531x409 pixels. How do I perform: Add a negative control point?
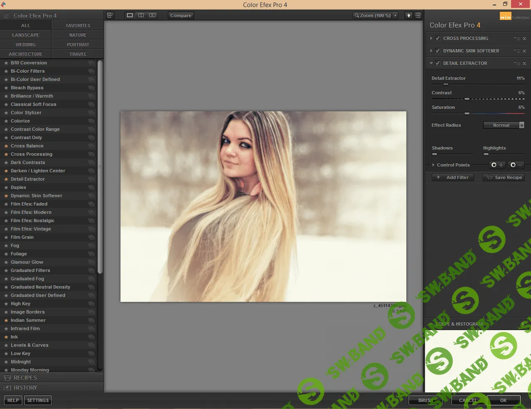point(516,165)
